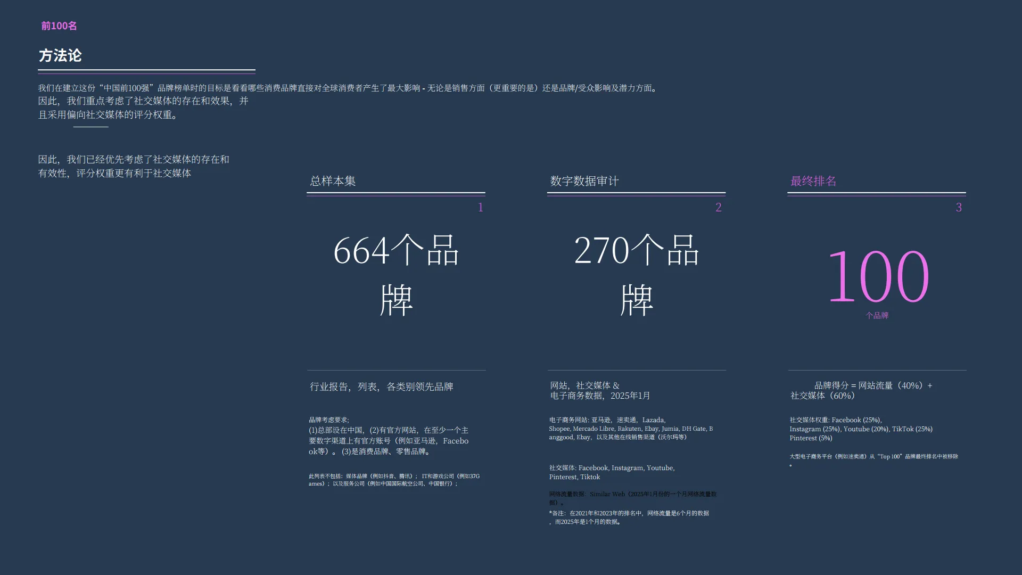
Task: Select the "网络流量数据: Similar Web" note
Action: 633,497
